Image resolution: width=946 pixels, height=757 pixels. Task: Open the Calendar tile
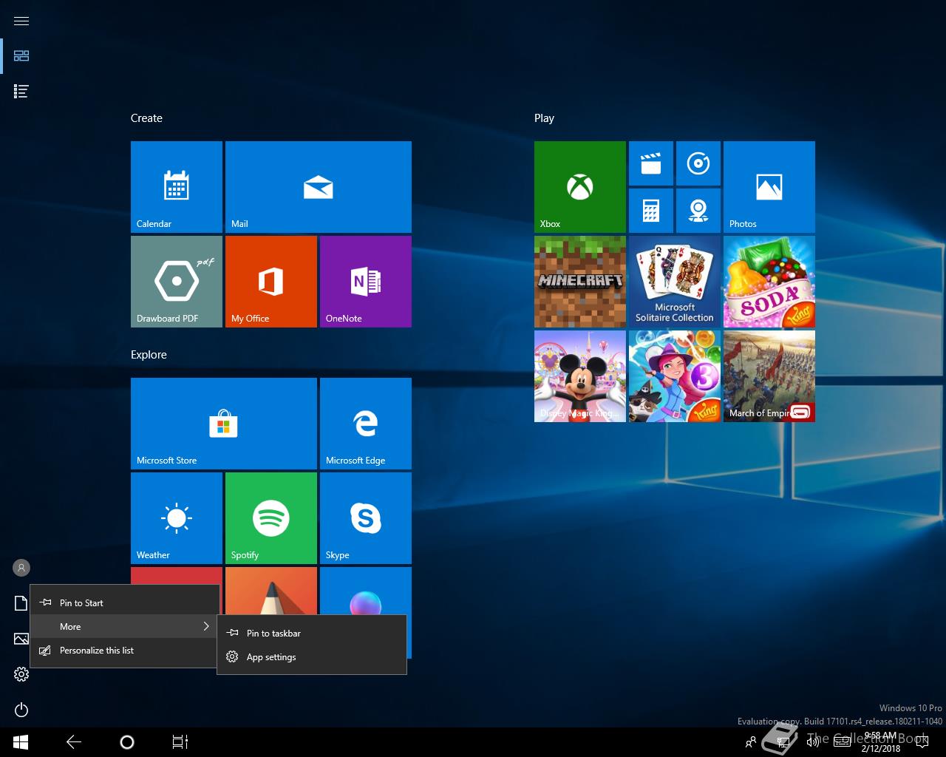click(177, 187)
